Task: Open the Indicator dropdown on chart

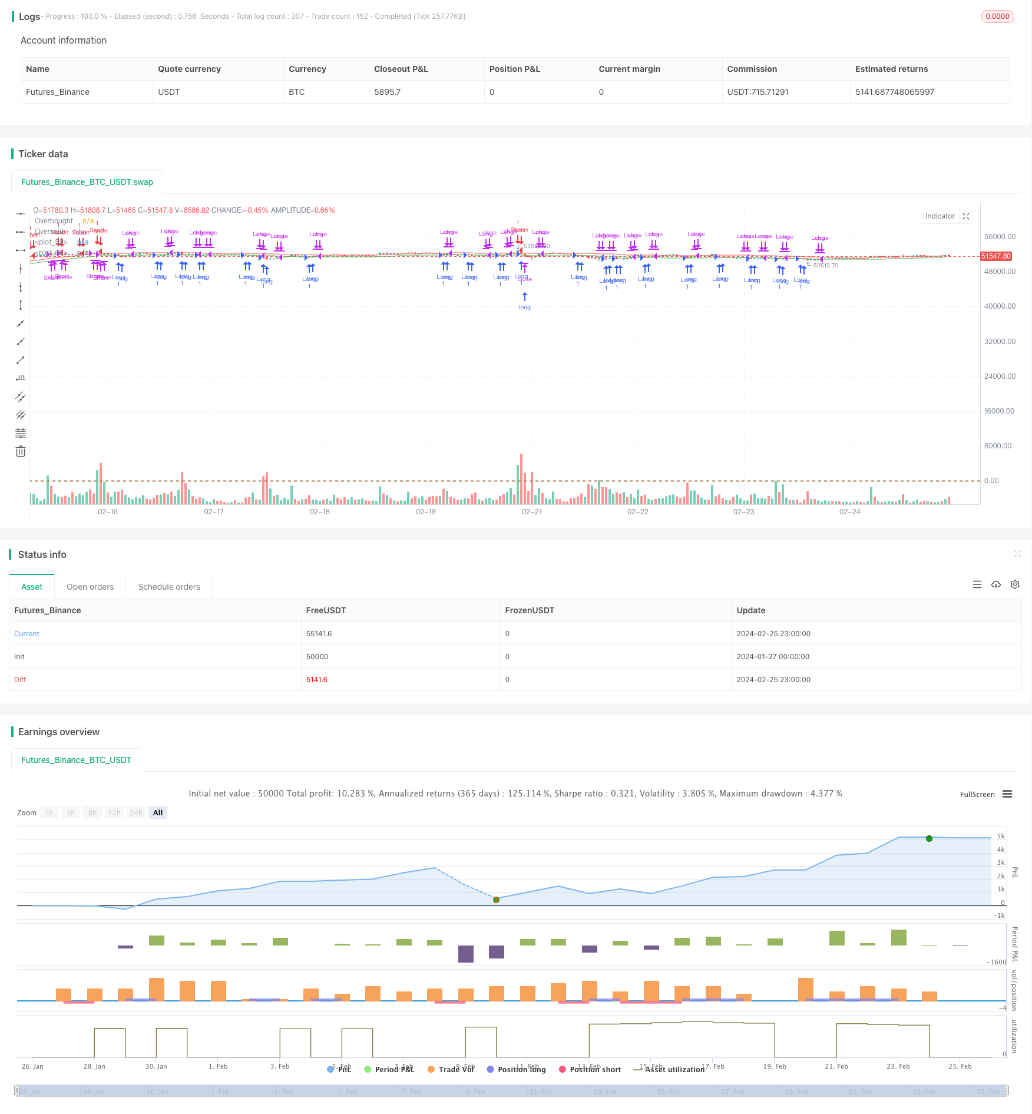Action: click(x=940, y=216)
